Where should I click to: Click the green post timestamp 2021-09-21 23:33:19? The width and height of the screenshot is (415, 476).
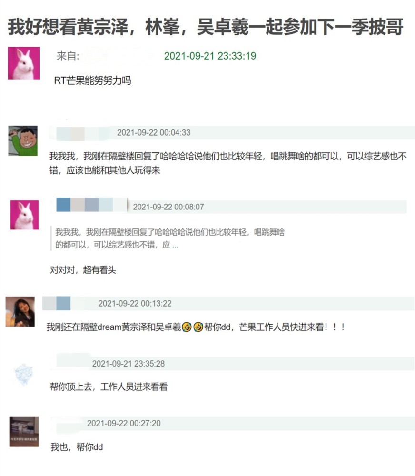click(210, 56)
